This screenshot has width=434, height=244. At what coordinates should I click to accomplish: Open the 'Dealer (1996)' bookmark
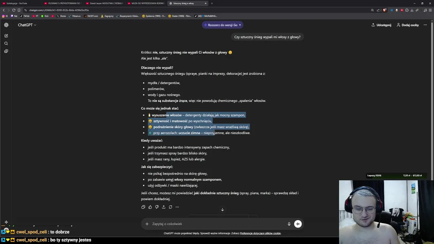pyautogui.click(x=180, y=16)
